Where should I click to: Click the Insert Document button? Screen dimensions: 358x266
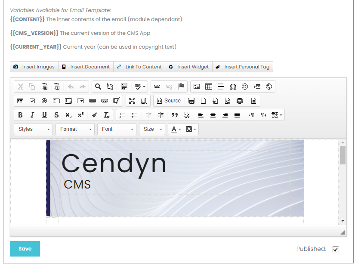86,67
